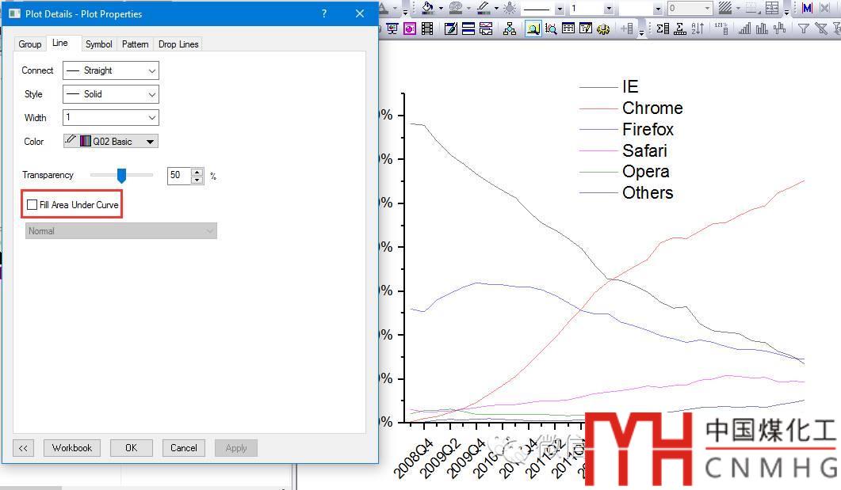The height and width of the screenshot is (490, 841).
Task: Click the hierarchy tree diagram icon
Action: [510, 28]
